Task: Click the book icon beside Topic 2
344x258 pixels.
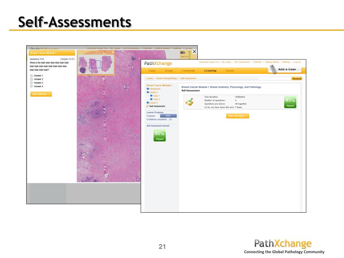Action: 151,99
